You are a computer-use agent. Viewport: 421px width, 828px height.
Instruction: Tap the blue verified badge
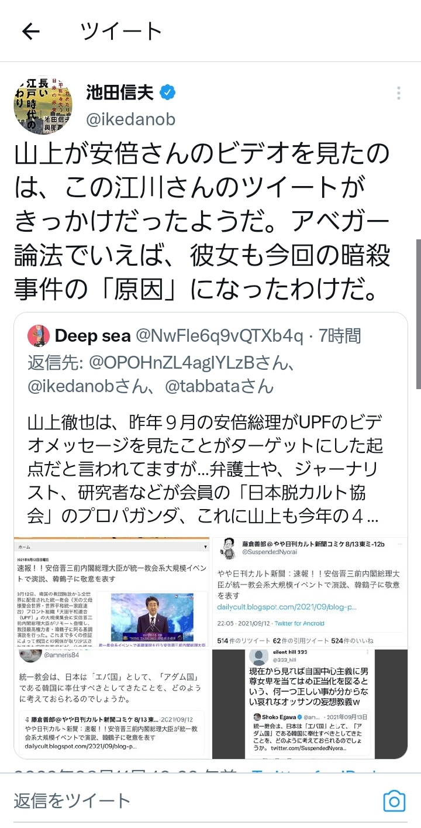click(167, 92)
